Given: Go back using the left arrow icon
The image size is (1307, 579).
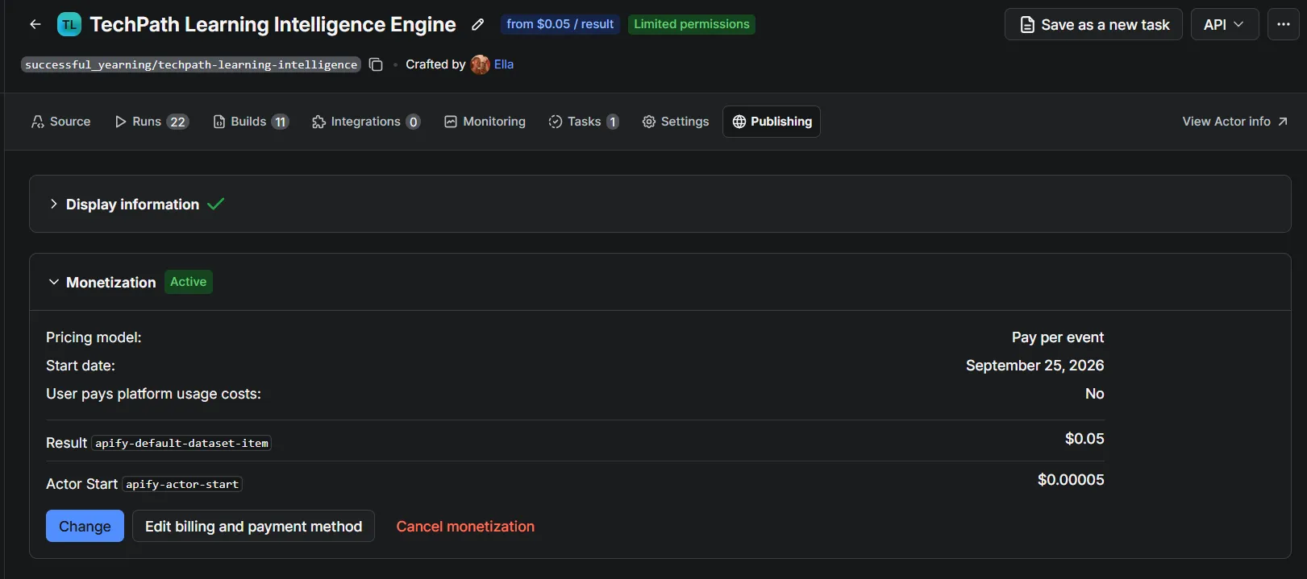Looking at the screenshot, I should click(x=35, y=24).
